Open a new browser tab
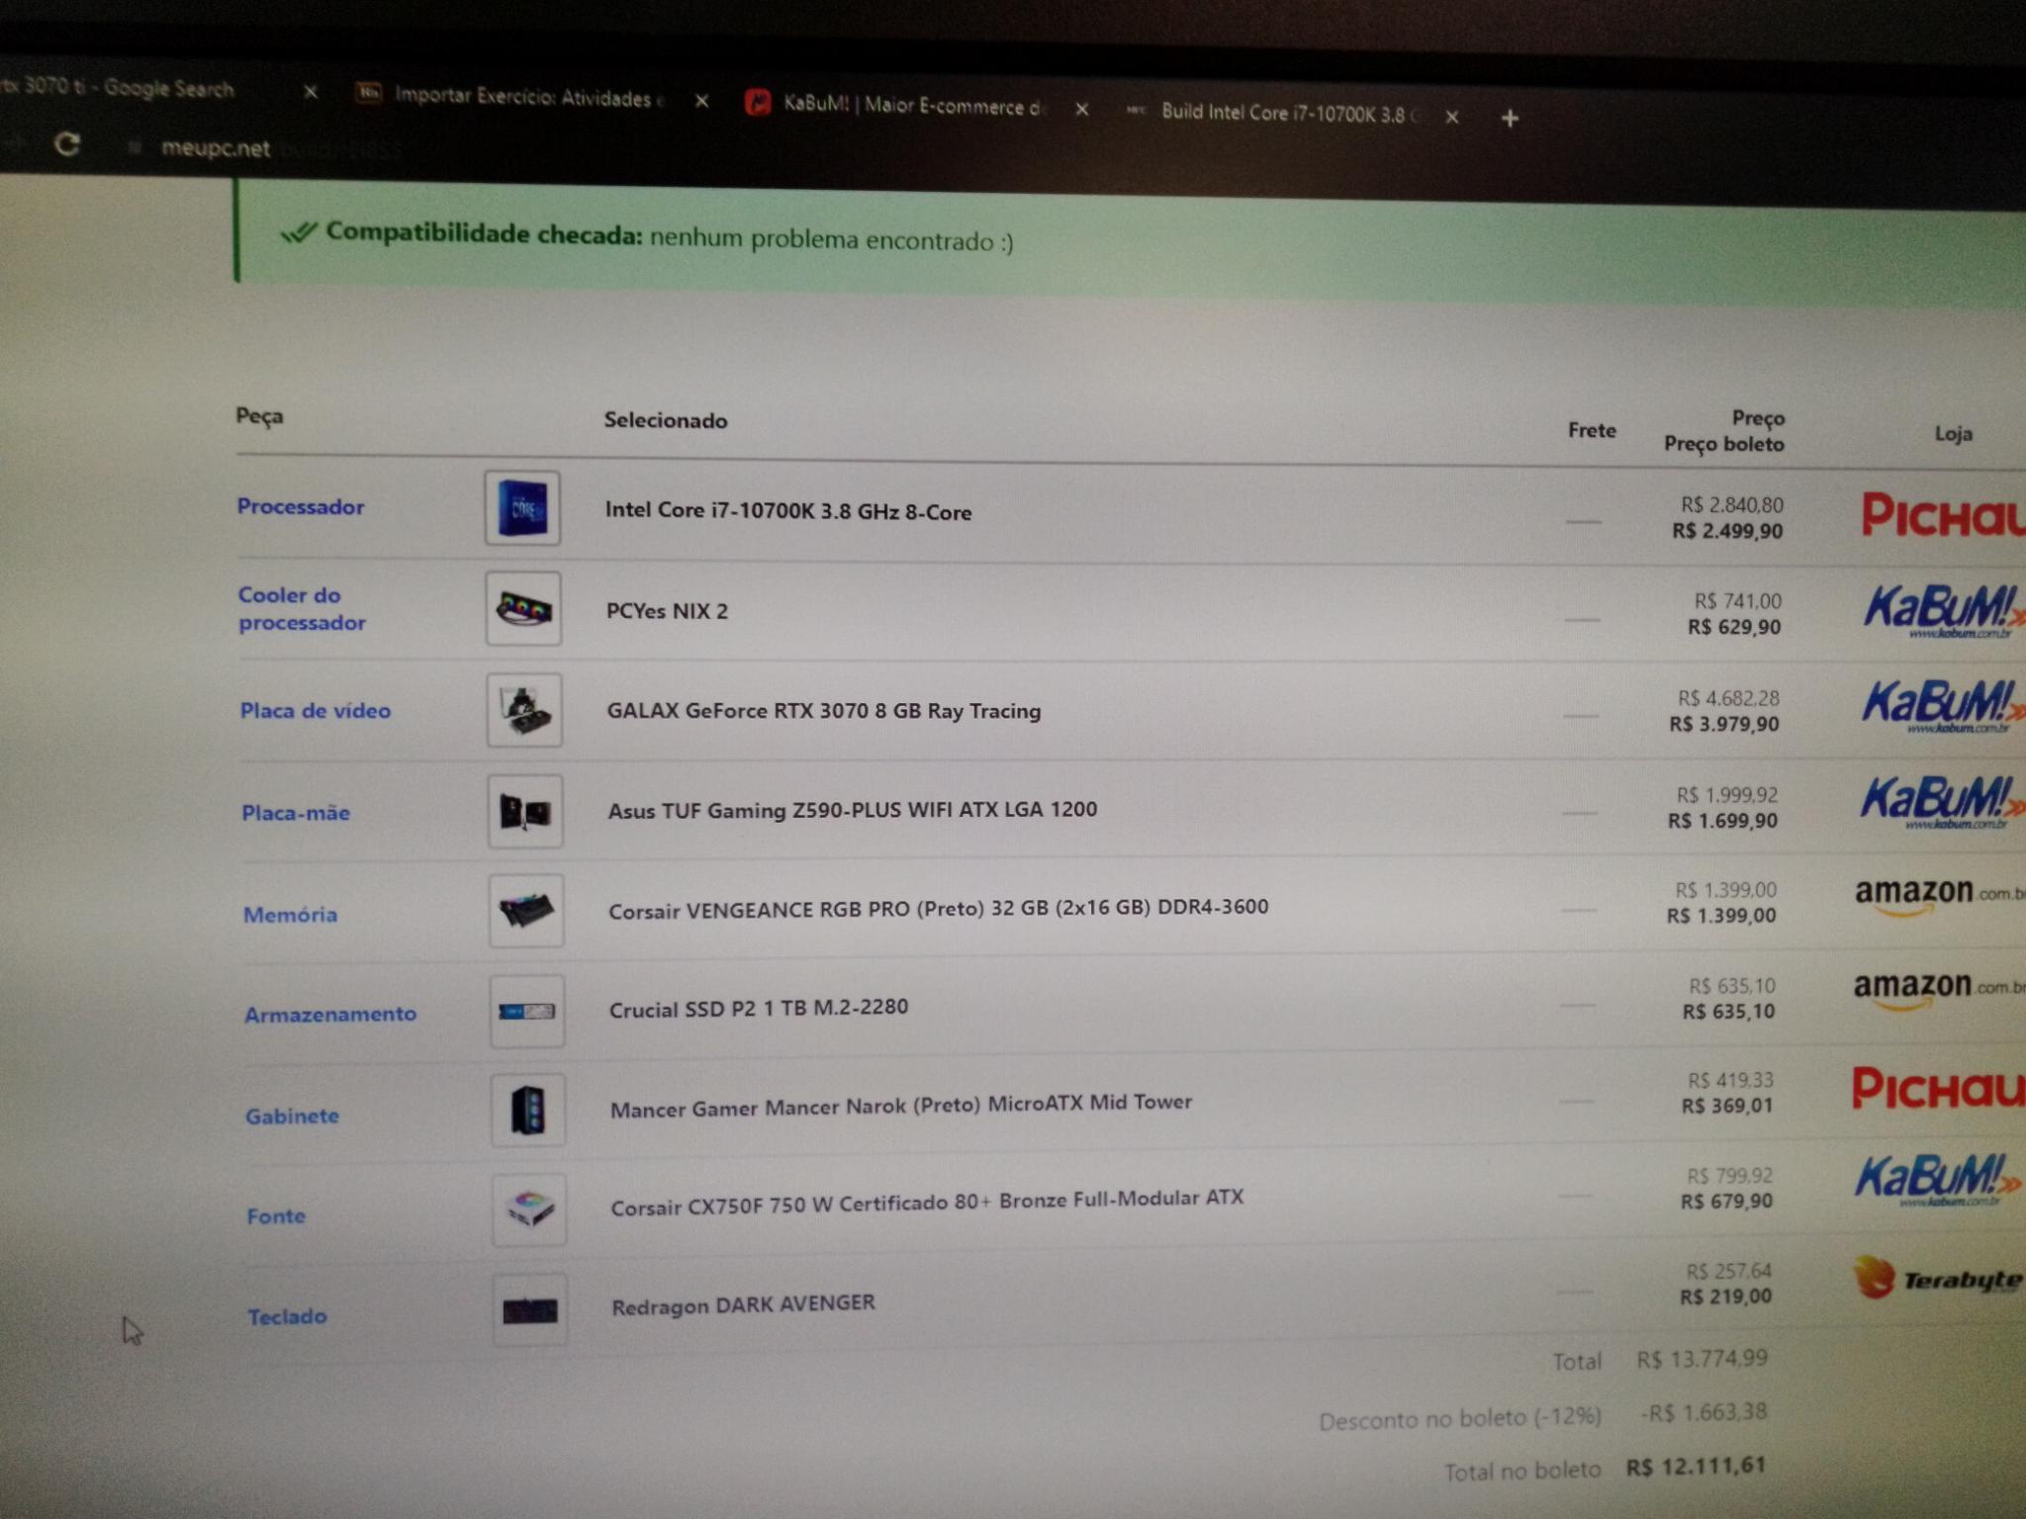Image resolution: width=2026 pixels, height=1519 pixels. 1509,119
